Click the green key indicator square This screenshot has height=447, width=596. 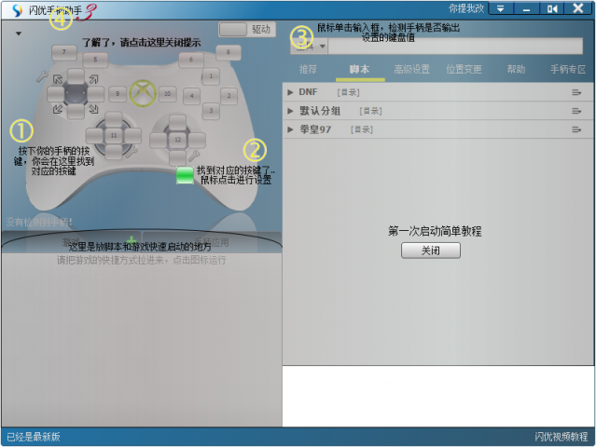coord(185,174)
